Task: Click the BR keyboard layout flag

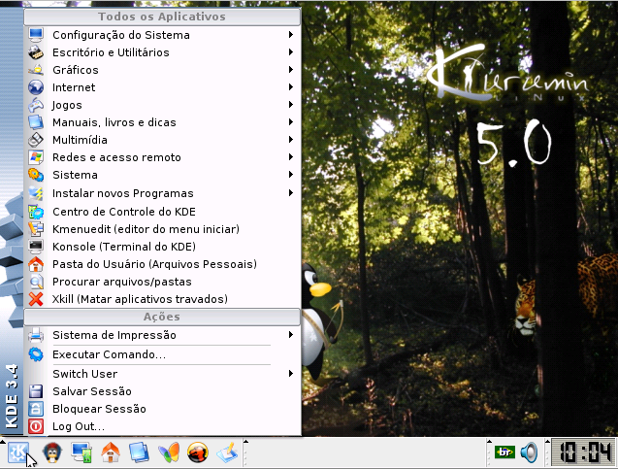Action: pyautogui.click(x=504, y=452)
